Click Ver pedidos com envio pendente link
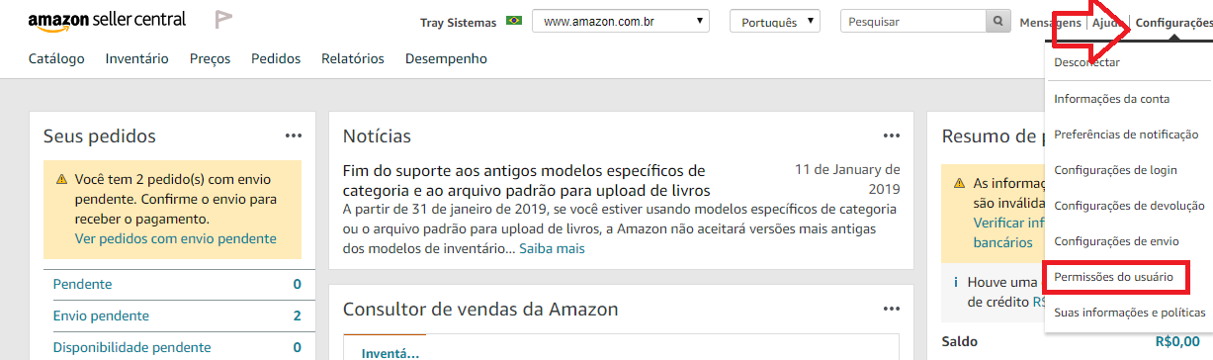This screenshot has height=360, width=1213. click(x=176, y=238)
